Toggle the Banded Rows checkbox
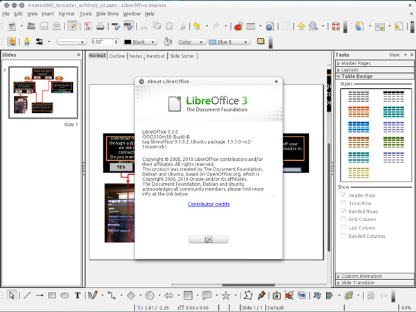 tap(343, 211)
